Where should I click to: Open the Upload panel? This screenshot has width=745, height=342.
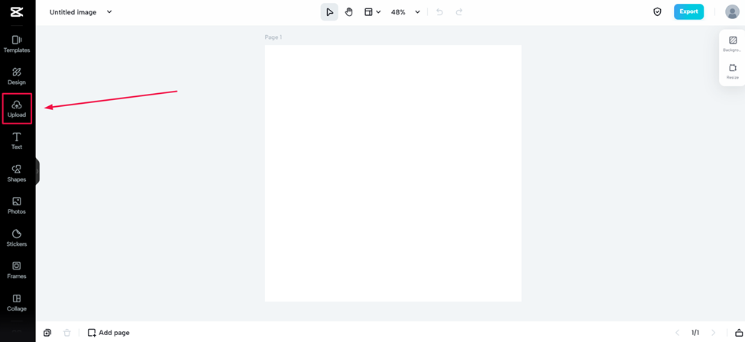pos(17,108)
